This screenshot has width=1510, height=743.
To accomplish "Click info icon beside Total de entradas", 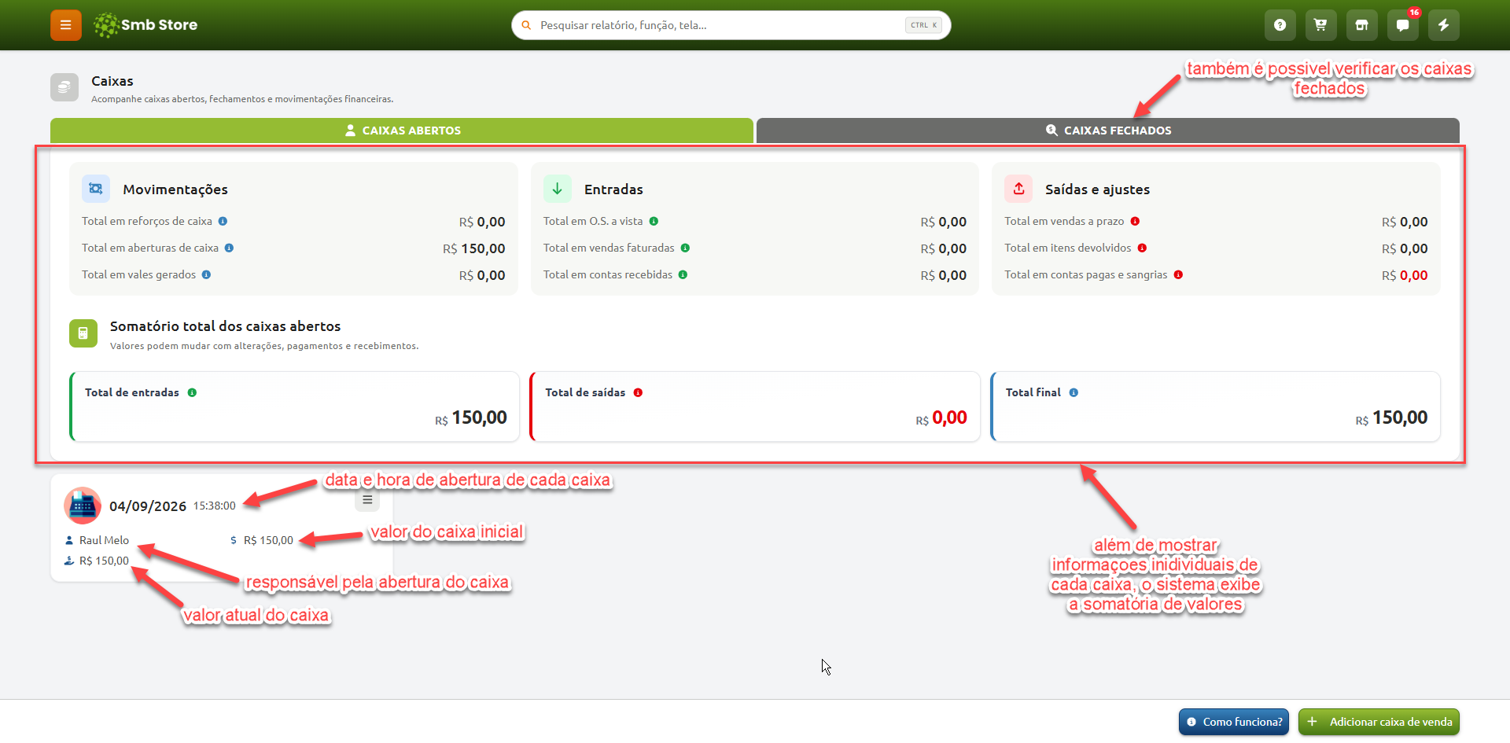I will click(x=192, y=392).
